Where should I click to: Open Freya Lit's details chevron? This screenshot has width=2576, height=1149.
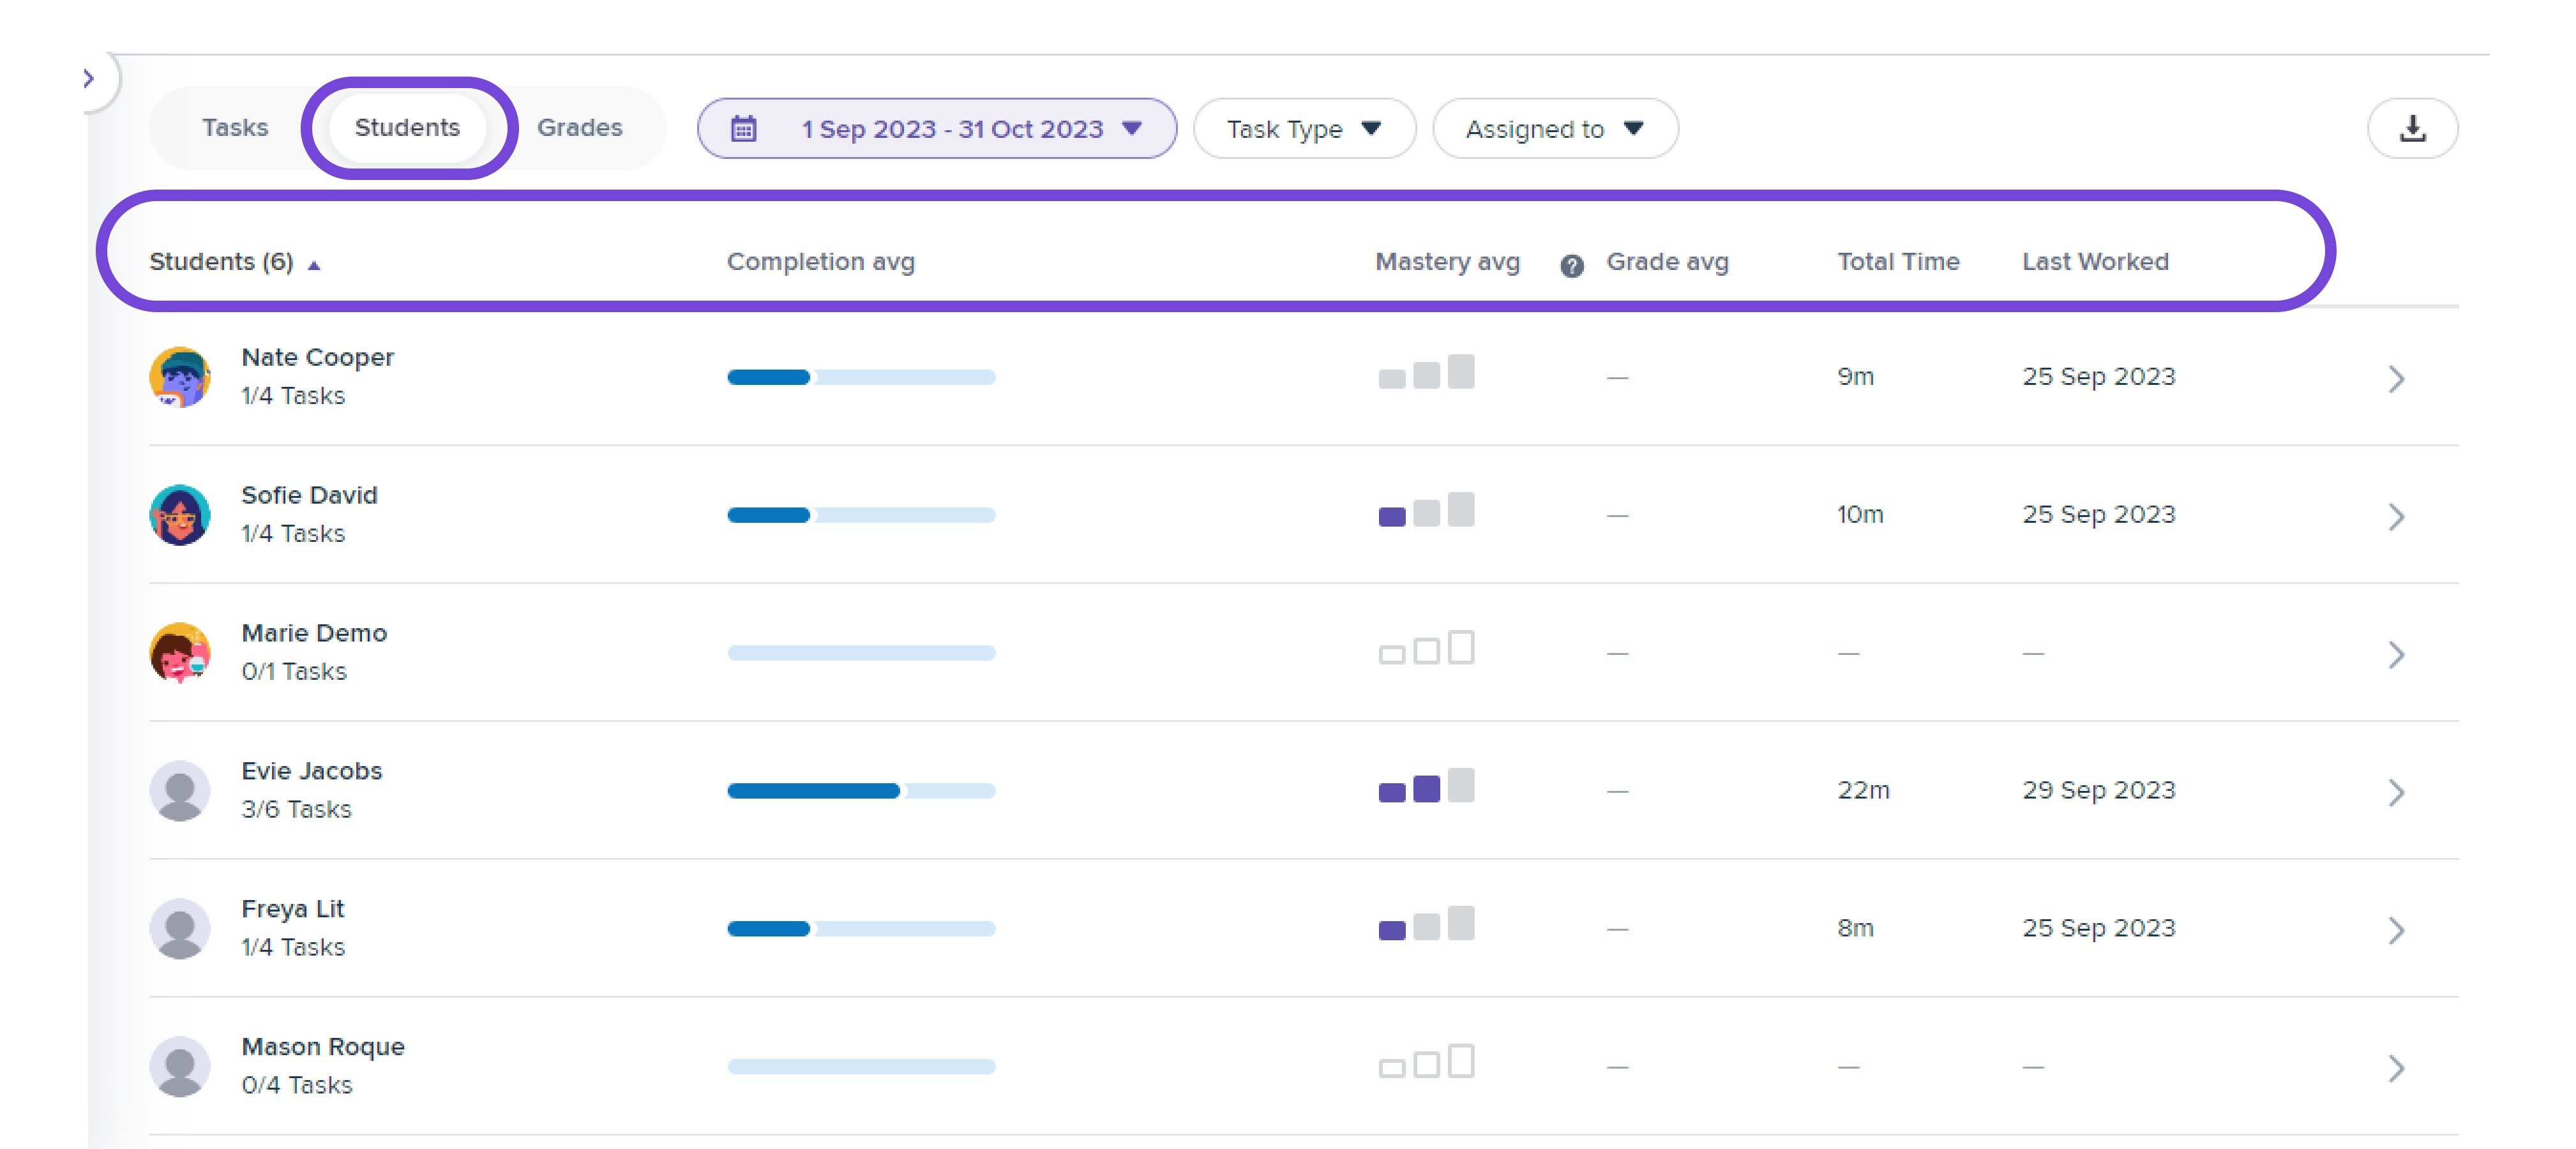(x=2396, y=931)
